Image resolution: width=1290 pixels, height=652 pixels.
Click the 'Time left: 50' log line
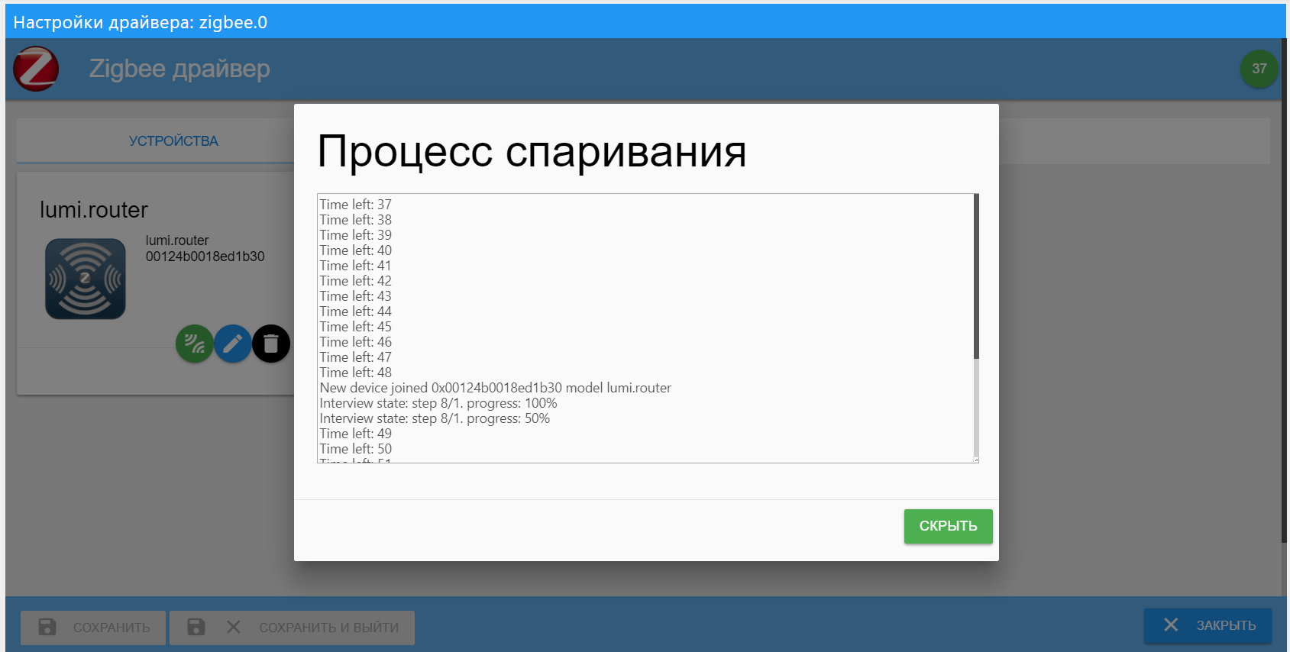[x=355, y=449]
